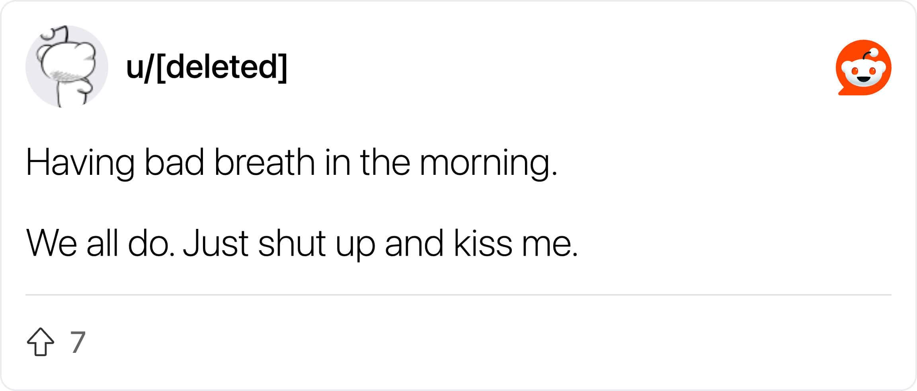Click the horizontal divider above the vote count
The image size is (917, 391).
click(458, 294)
